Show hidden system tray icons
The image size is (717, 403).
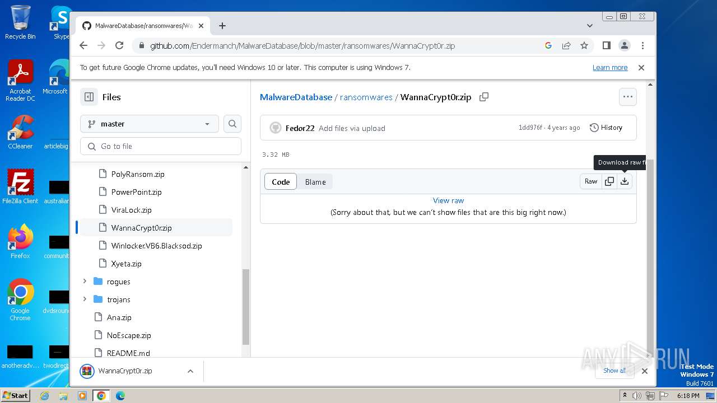(625, 396)
